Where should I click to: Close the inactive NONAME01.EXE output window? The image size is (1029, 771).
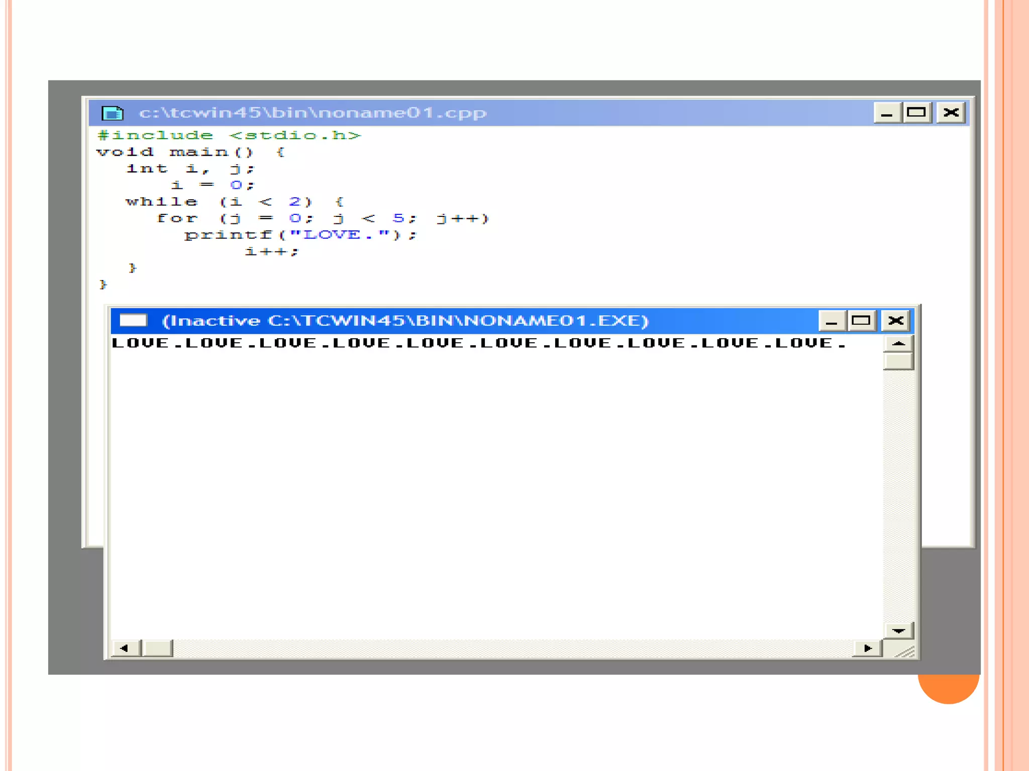tap(895, 321)
